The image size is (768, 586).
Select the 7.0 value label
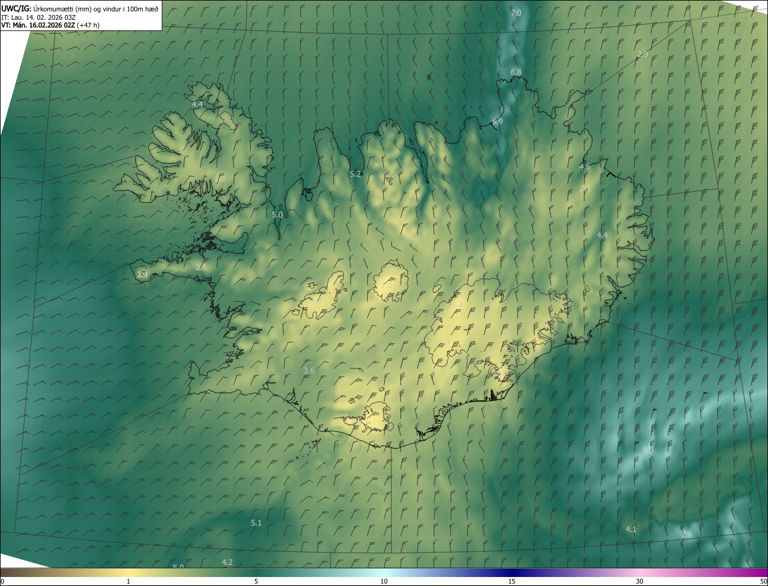pos(516,13)
